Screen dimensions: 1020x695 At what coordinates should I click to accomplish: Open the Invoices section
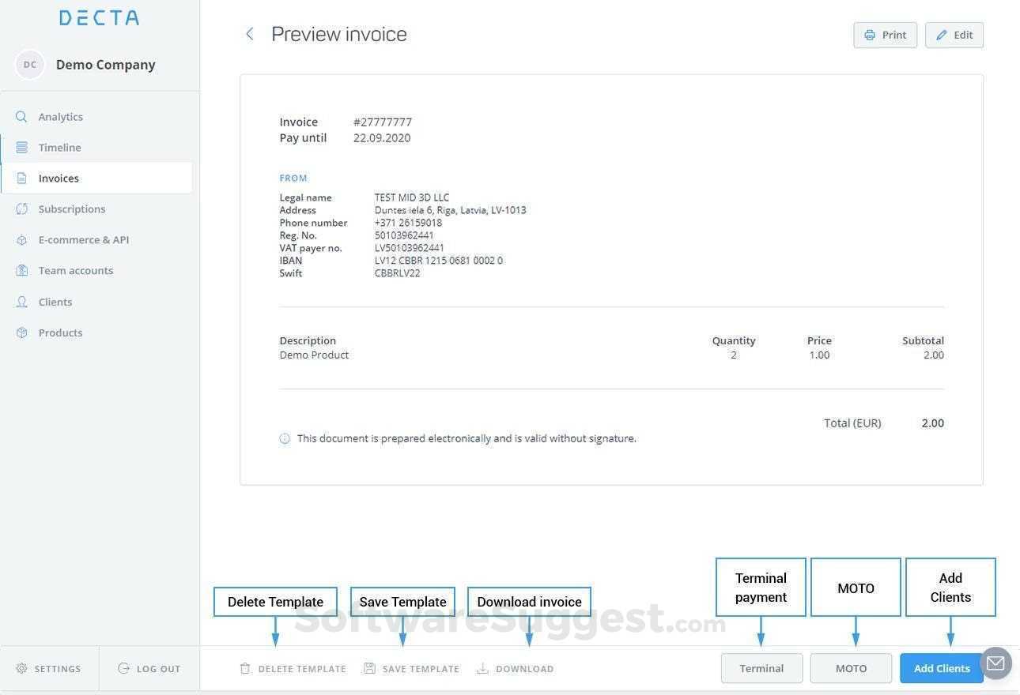pyautogui.click(x=59, y=178)
